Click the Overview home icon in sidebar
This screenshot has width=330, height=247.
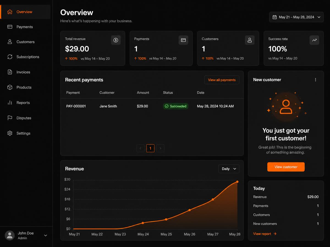point(10,12)
